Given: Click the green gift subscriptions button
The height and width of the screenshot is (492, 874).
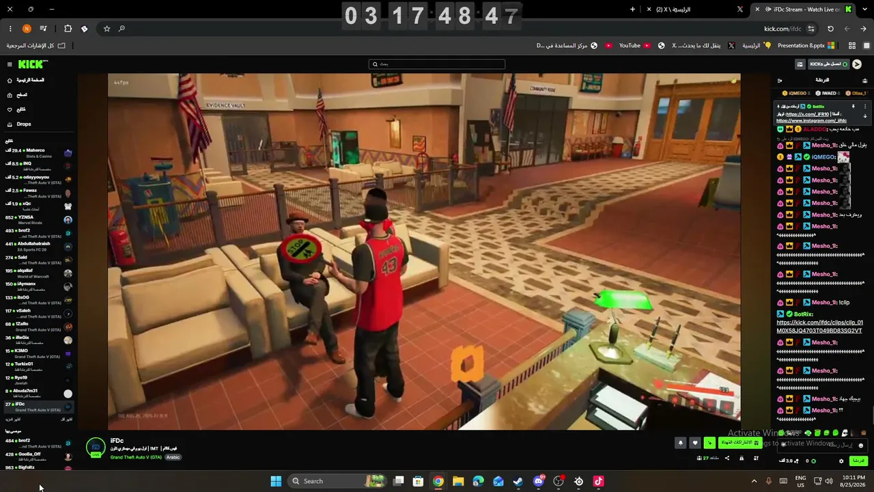Looking at the screenshot, I should tap(740, 443).
